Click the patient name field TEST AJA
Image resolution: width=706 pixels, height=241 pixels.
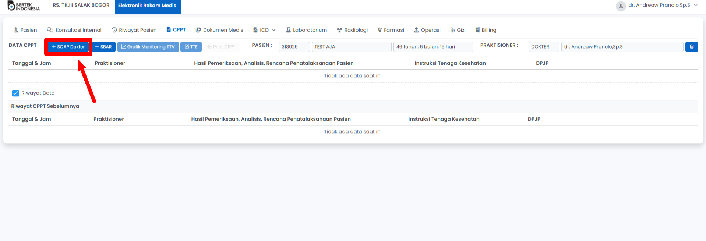tap(351, 47)
